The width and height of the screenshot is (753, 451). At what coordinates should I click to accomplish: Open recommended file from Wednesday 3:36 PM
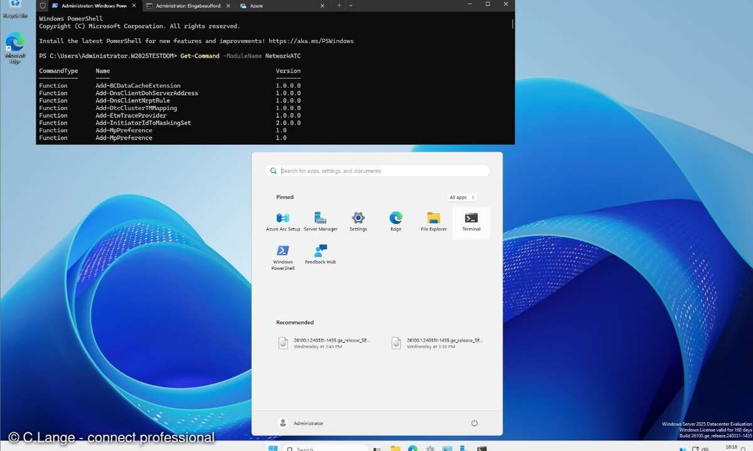(437, 343)
